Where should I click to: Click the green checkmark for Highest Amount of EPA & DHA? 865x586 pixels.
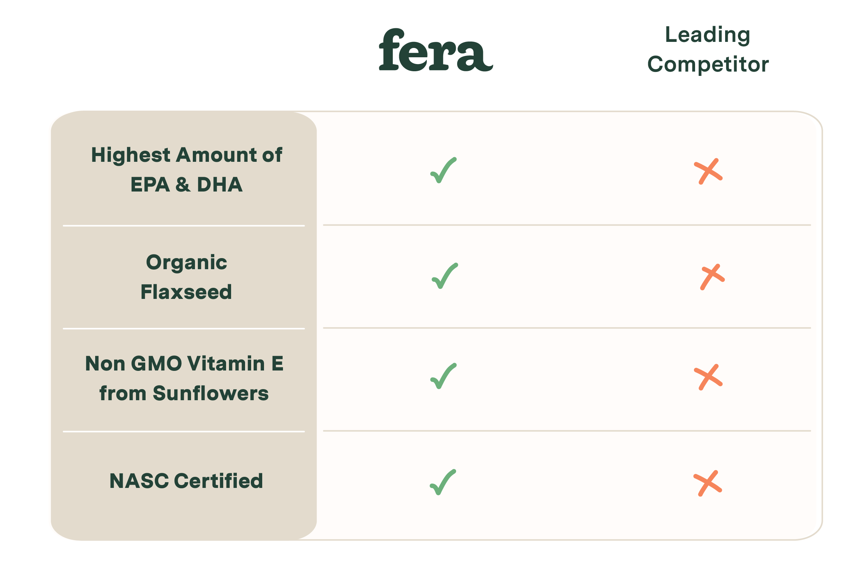point(443,170)
